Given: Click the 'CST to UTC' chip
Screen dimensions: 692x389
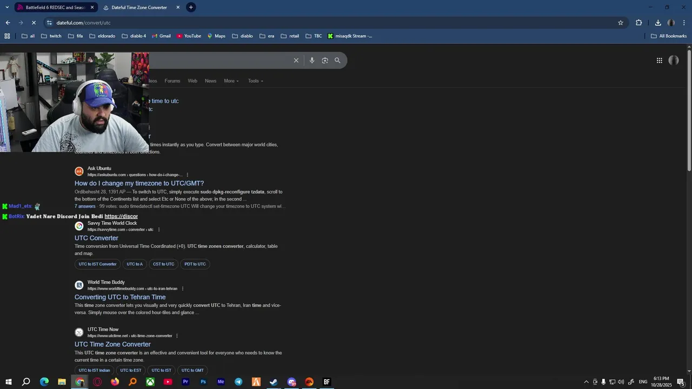Looking at the screenshot, I should [163, 264].
